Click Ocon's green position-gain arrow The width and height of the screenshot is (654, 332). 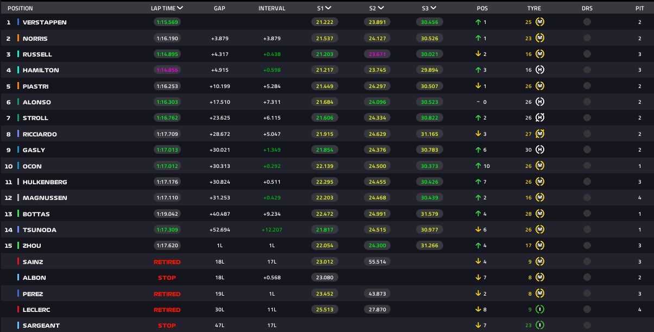pyautogui.click(x=479, y=166)
